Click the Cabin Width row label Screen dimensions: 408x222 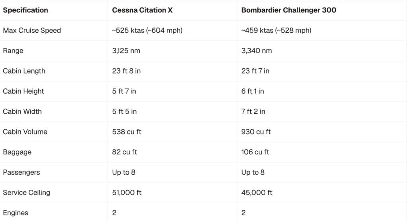(x=22, y=111)
